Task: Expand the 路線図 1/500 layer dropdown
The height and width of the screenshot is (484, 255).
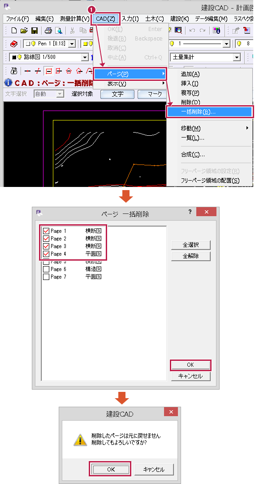Action: (85, 58)
